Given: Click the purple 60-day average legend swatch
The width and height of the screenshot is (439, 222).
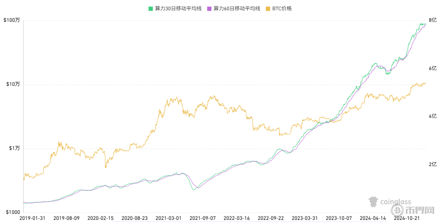Looking at the screenshot, I should (x=209, y=9).
